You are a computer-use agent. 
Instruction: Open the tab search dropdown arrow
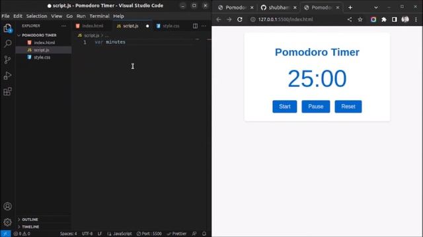click(x=376, y=7)
